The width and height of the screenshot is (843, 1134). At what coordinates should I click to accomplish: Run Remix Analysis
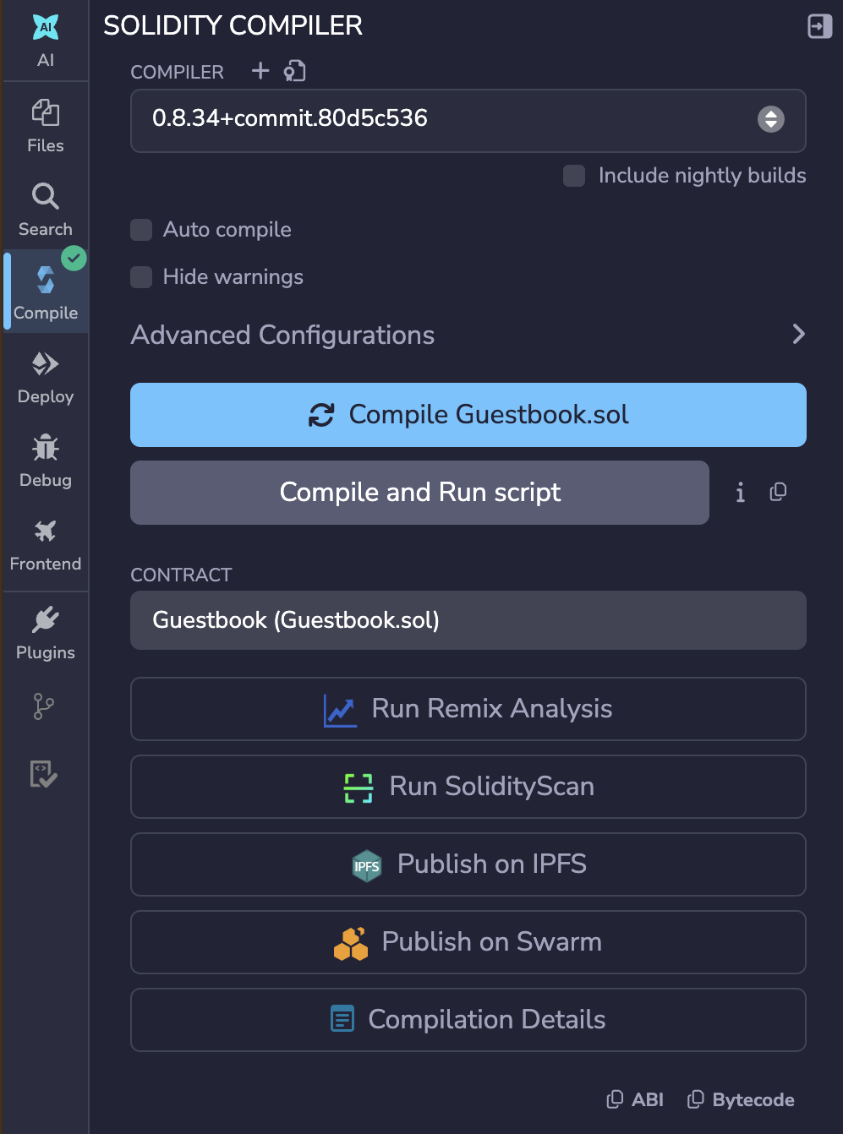[x=468, y=709]
